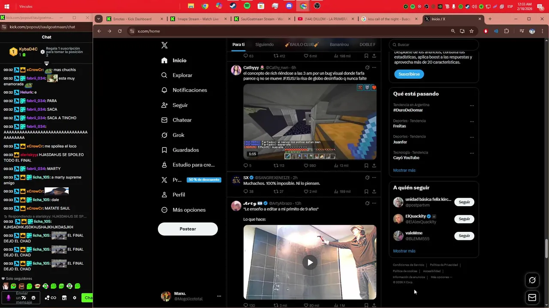Screen dimensions: 549x308
Task: Click Kick chat message input field
Action: tap(21, 298)
